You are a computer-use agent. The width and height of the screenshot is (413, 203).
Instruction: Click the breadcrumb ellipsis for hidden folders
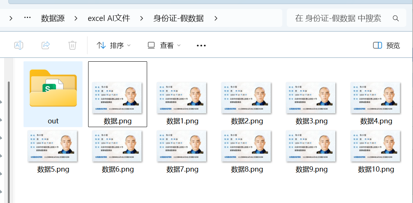(27, 18)
